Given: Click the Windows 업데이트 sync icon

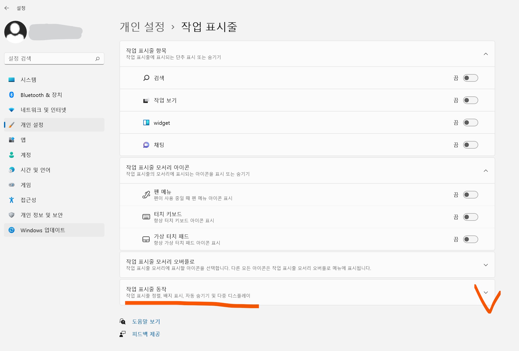Looking at the screenshot, I should pyautogui.click(x=12, y=230).
